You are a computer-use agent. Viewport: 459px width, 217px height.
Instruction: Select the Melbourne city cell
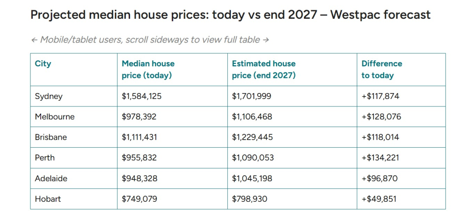click(55, 117)
